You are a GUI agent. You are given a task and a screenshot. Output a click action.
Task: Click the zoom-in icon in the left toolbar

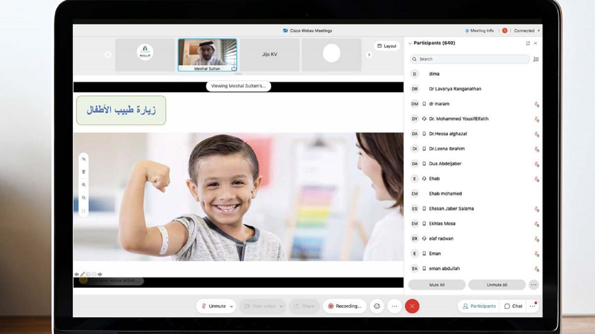pyautogui.click(x=84, y=185)
